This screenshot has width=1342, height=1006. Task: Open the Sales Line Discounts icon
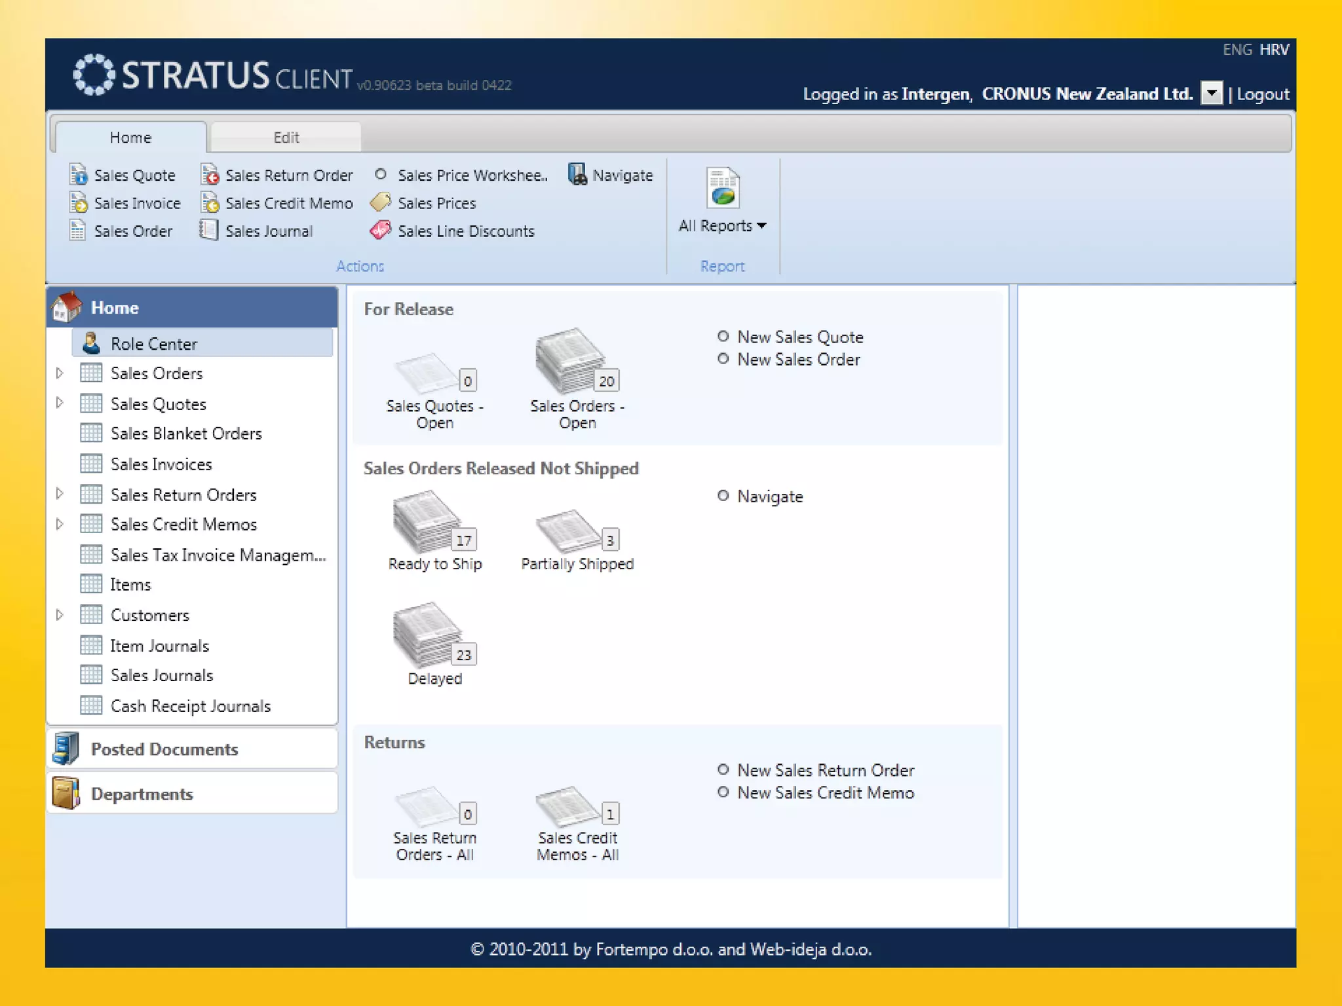coord(380,231)
